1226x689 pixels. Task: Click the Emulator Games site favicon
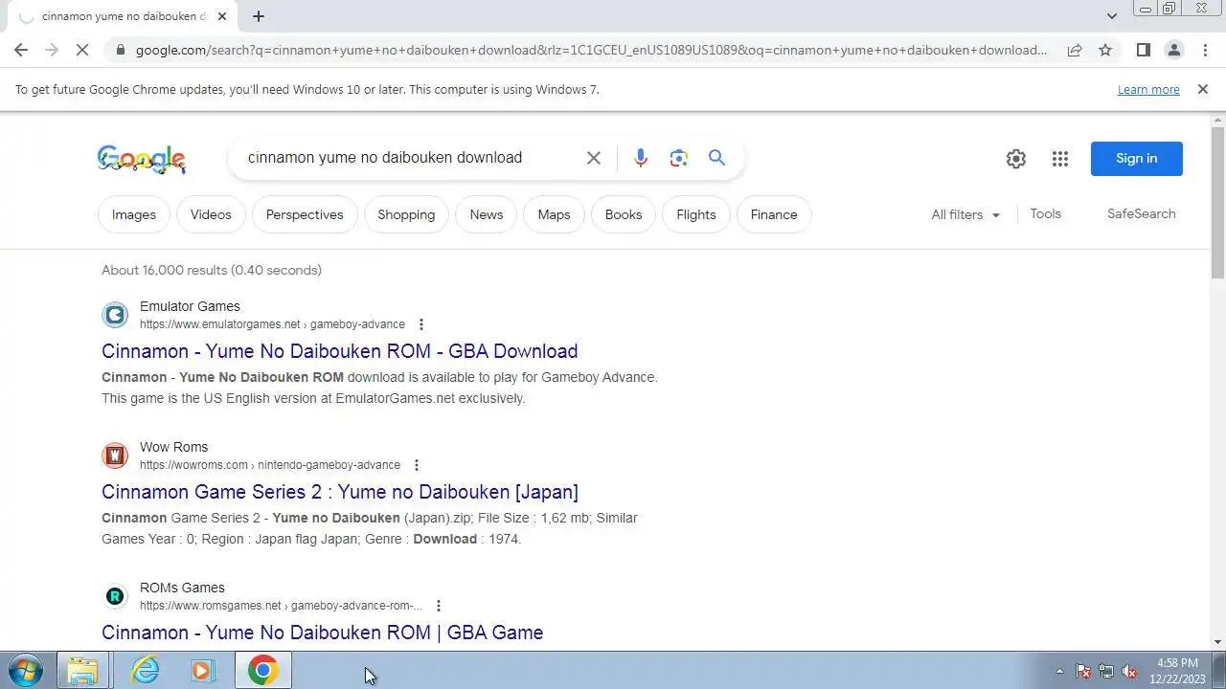tap(115, 315)
